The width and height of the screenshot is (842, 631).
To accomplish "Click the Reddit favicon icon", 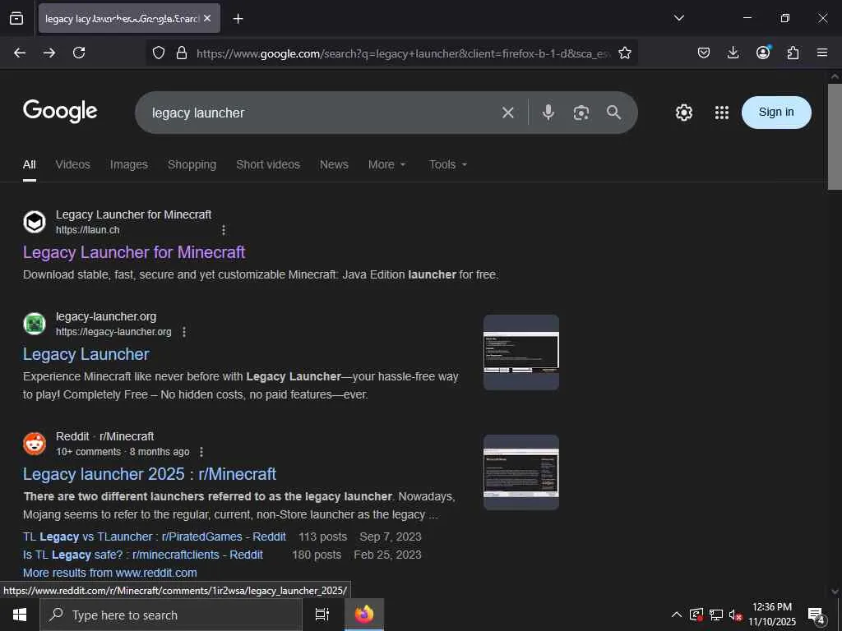I will (35, 444).
